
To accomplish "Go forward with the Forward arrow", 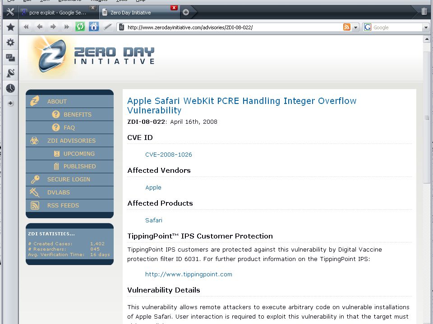I will [x=53, y=27].
